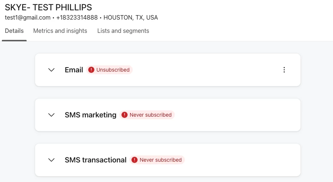Click the Unsubscribed status badge
The image size is (333, 182).
pyautogui.click(x=109, y=70)
